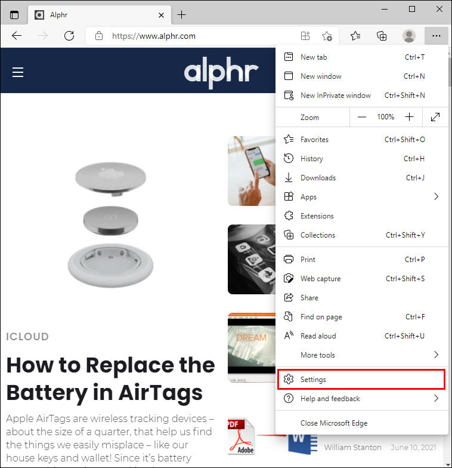This screenshot has height=468, width=452.
Task: Expand the Apps submenu
Action: coord(361,197)
